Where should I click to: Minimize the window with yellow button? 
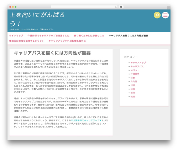tap(13, 7)
